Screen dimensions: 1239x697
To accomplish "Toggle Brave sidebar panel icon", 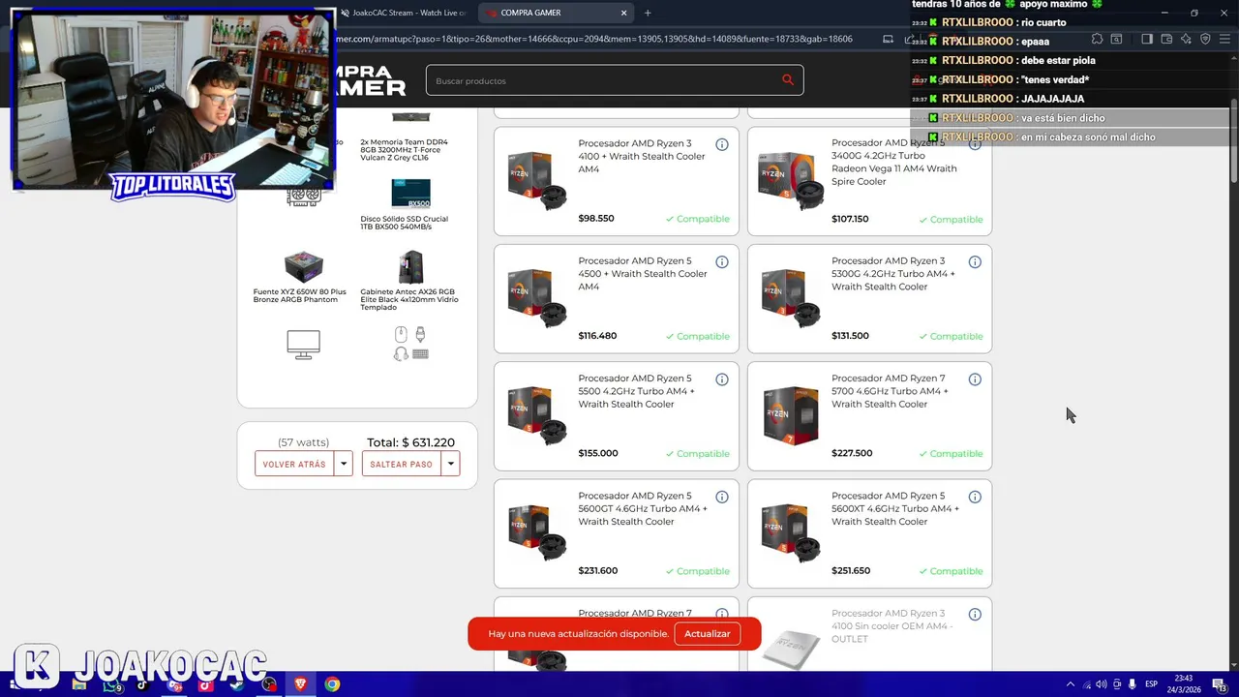I will coord(1147,39).
